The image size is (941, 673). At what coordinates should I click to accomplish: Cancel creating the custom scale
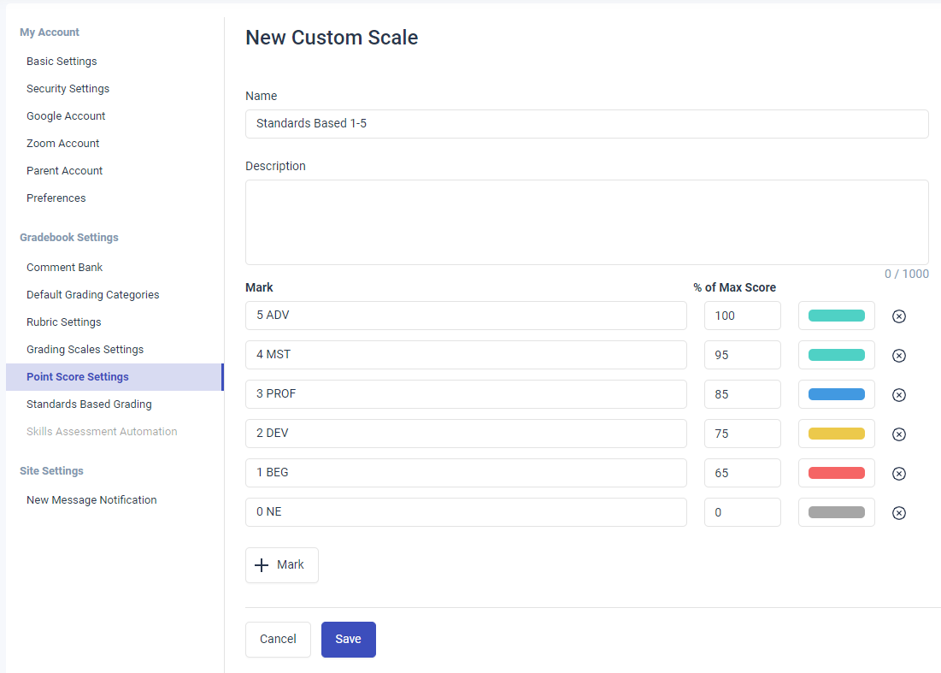tap(278, 640)
